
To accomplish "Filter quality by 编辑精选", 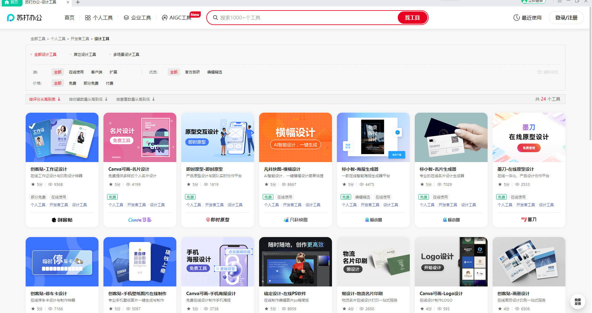I will 214,72.
